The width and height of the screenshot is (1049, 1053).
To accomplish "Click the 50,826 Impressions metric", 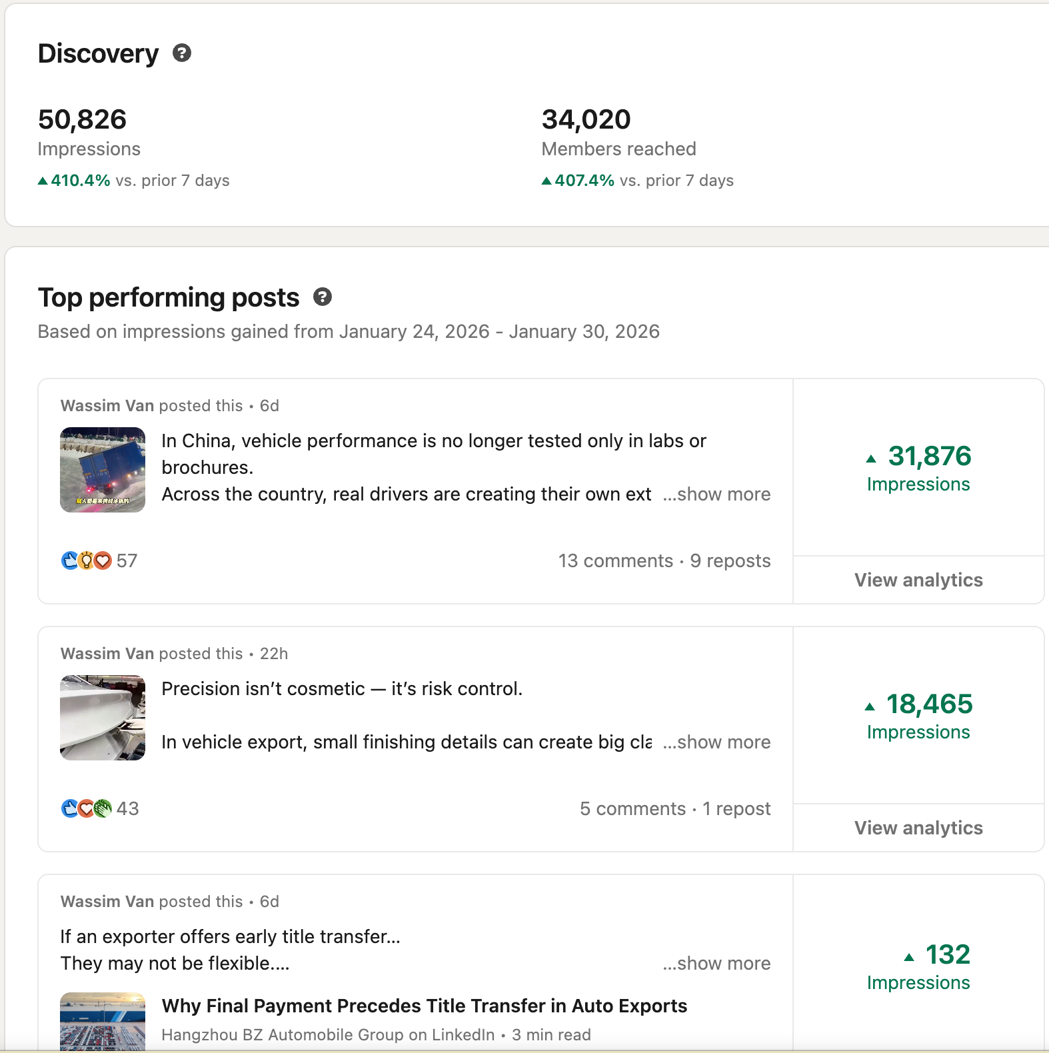I will point(83,120).
